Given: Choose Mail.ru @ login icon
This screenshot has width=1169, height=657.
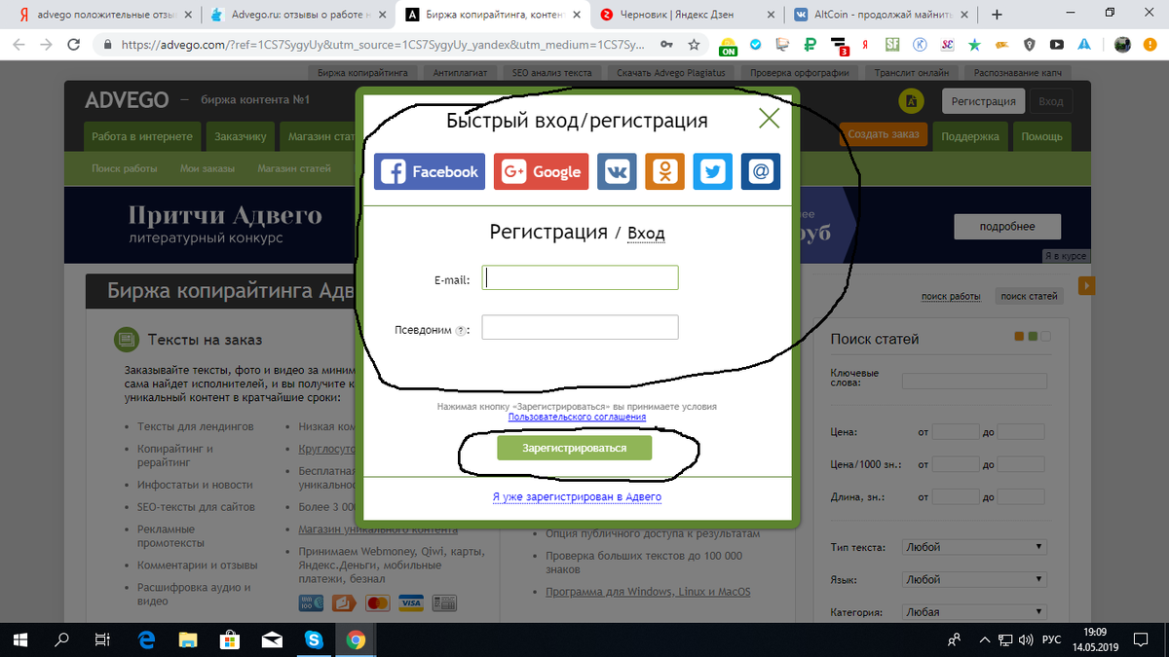Looking at the screenshot, I should point(761,171).
